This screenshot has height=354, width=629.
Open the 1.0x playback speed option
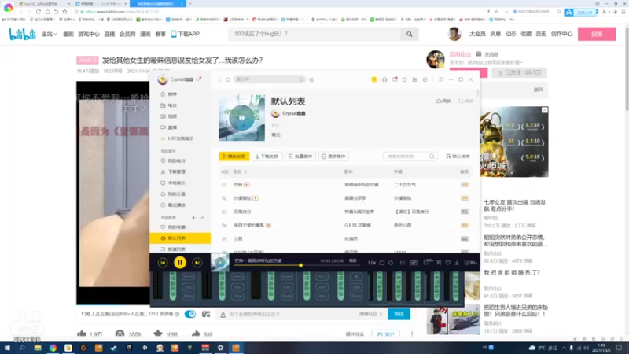pyautogui.click(x=372, y=263)
